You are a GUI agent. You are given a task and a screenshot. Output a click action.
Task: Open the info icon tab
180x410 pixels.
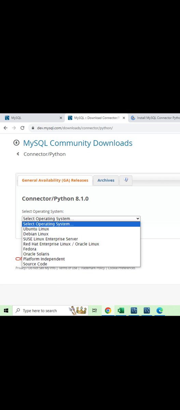(x=126, y=180)
